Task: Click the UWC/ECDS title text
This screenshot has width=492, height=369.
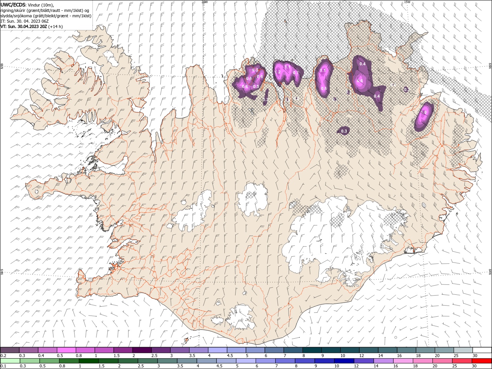Action: (x=13, y=5)
